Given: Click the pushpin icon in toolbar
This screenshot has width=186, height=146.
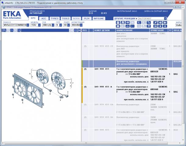Looking at the screenshot, I should [156, 23].
